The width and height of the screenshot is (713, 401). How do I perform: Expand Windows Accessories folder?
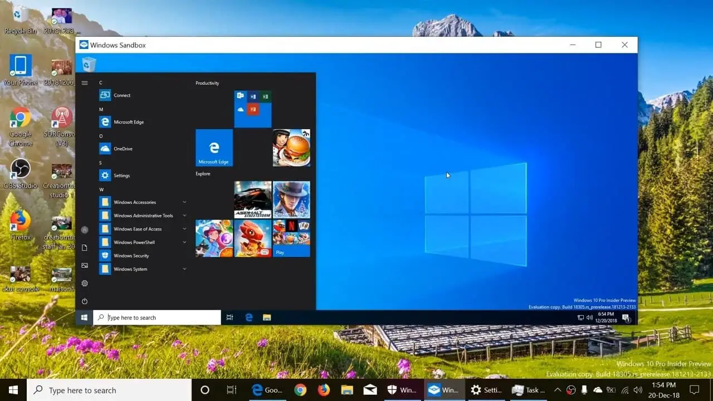click(143, 202)
